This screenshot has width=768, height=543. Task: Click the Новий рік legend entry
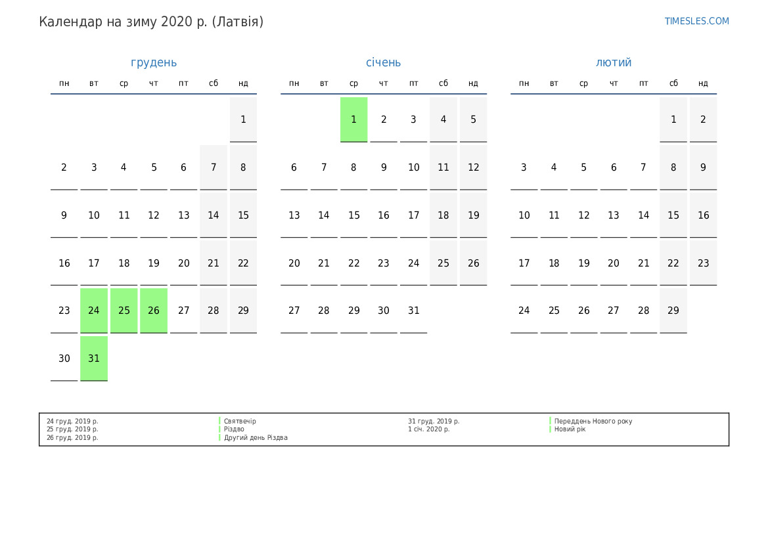(570, 429)
